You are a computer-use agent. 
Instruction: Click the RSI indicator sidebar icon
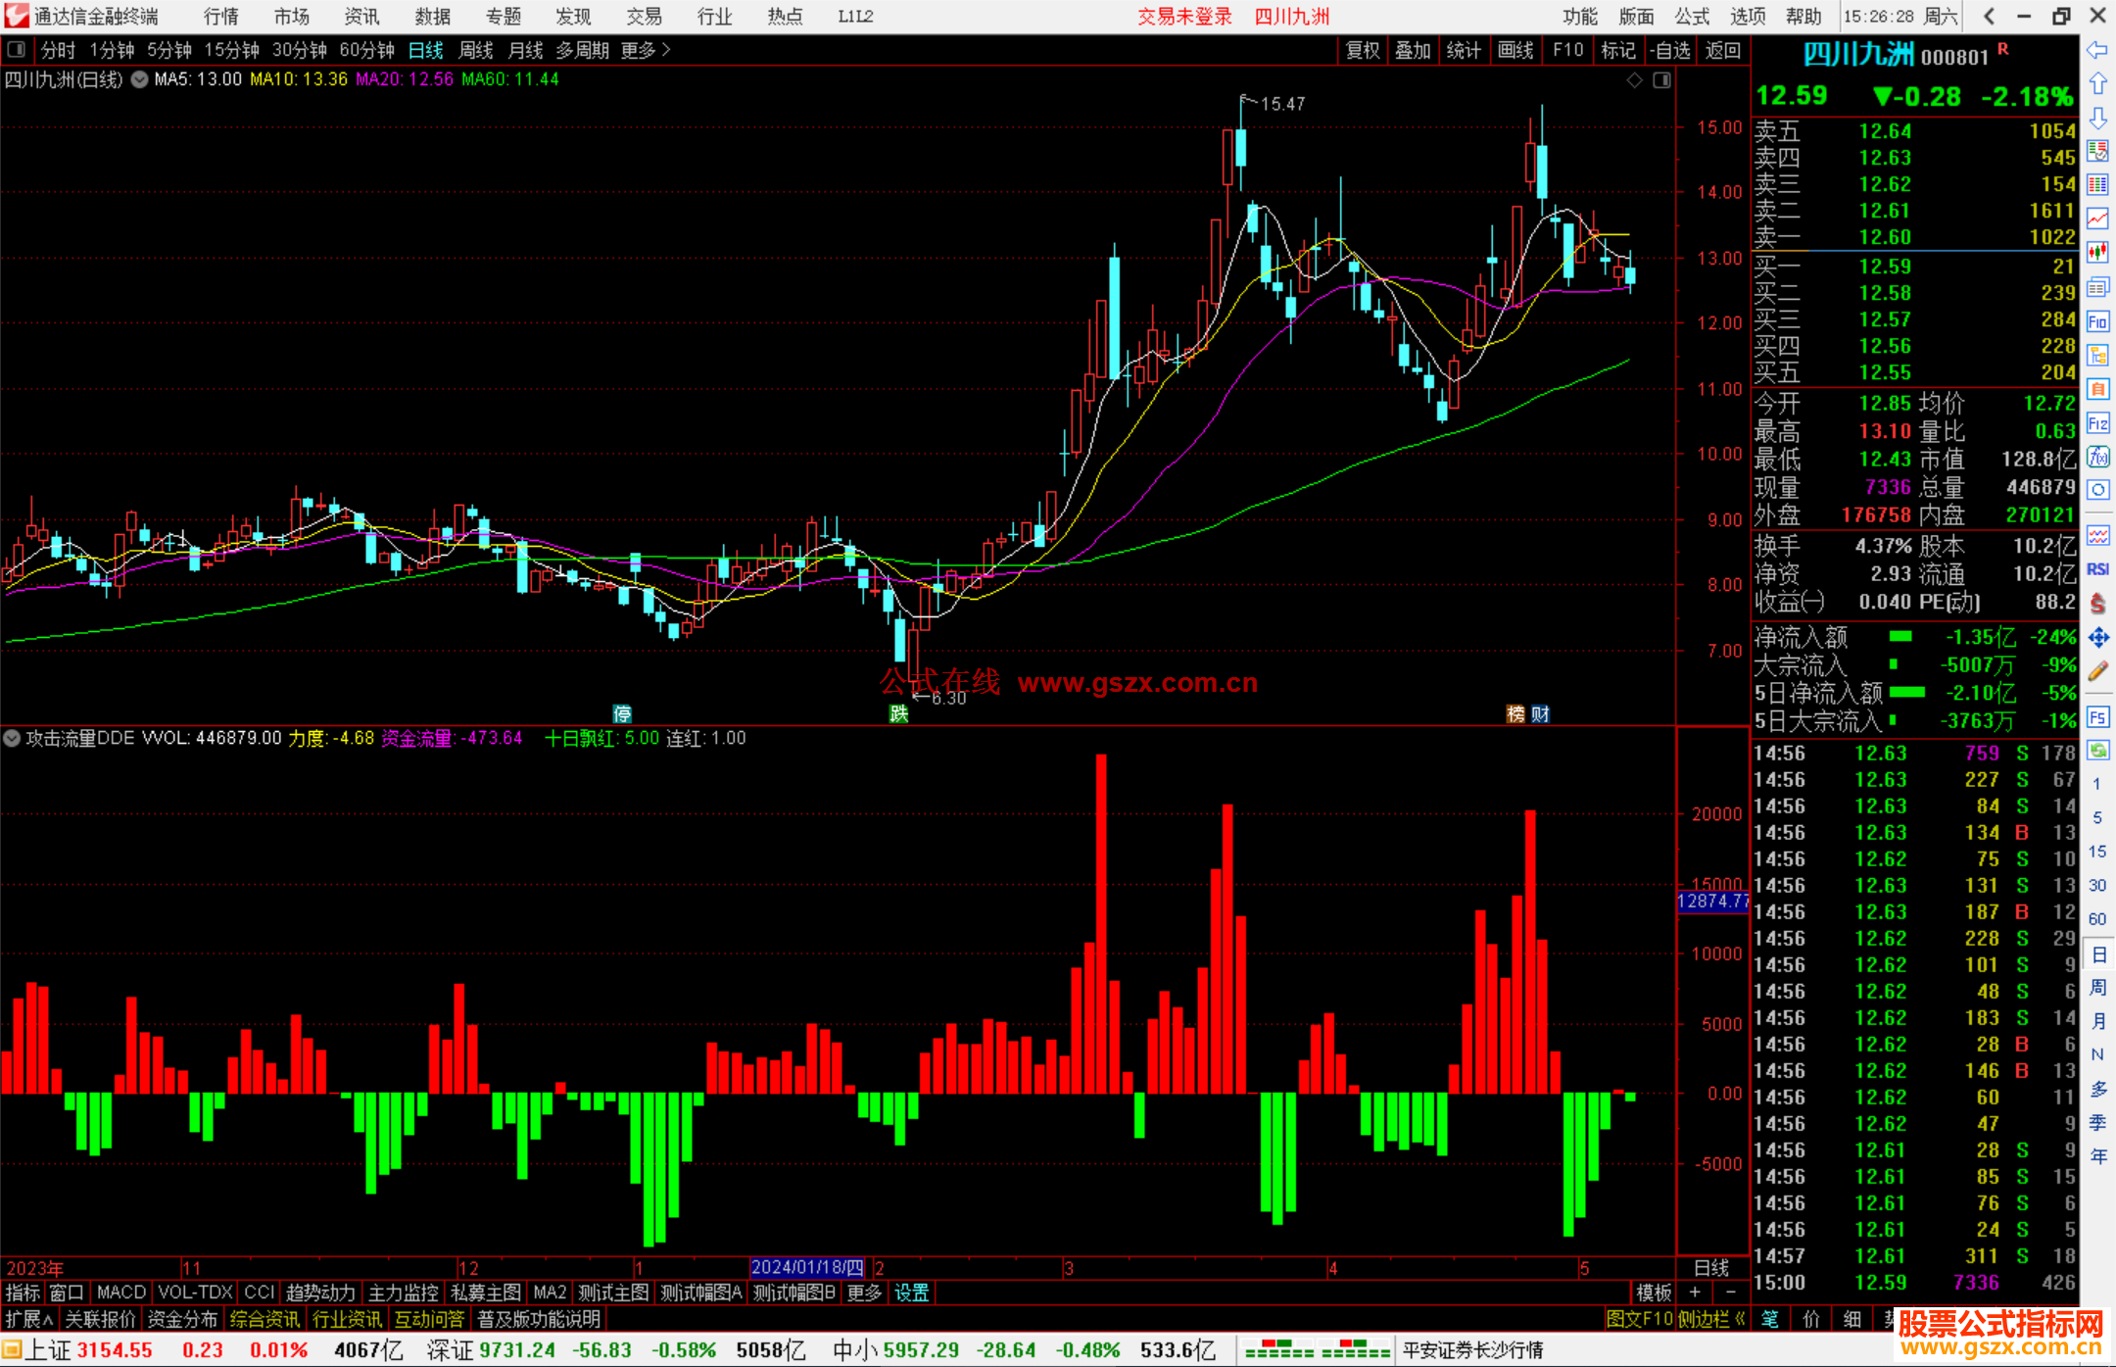(2097, 569)
